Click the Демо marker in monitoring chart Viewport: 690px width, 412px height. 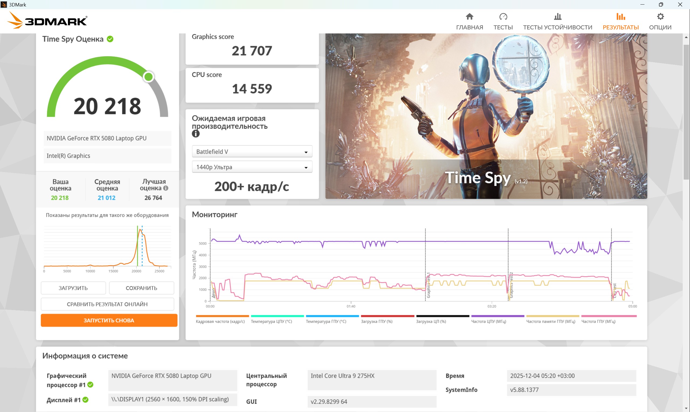click(x=213, y=293)
